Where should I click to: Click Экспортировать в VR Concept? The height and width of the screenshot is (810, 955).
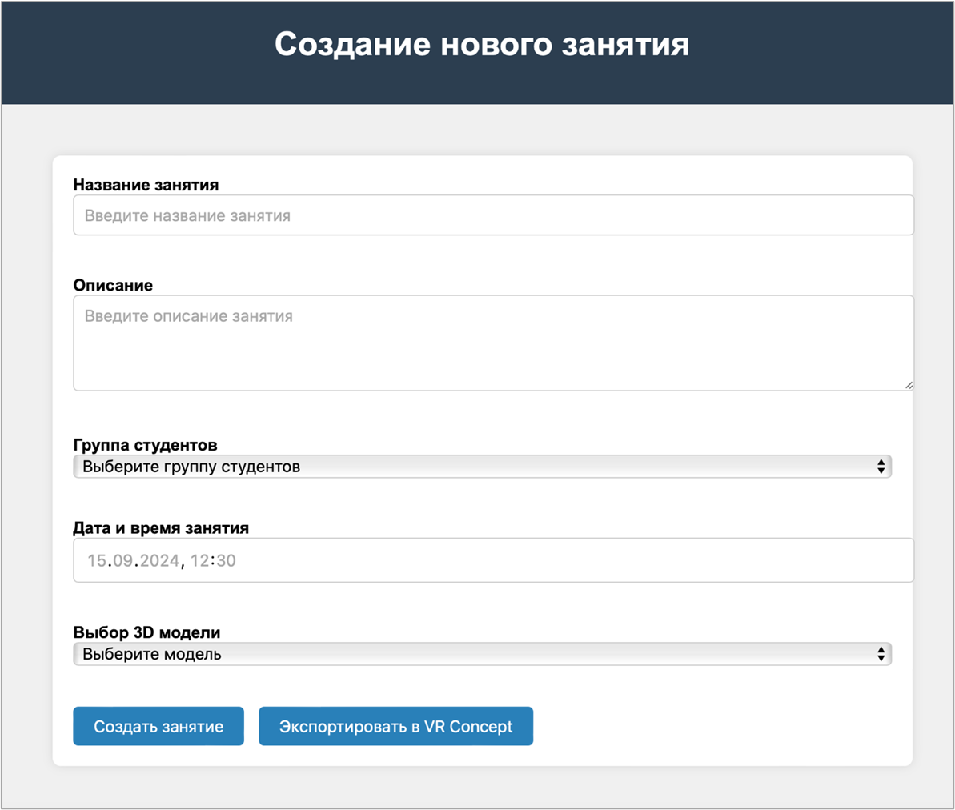click(395, 726)
